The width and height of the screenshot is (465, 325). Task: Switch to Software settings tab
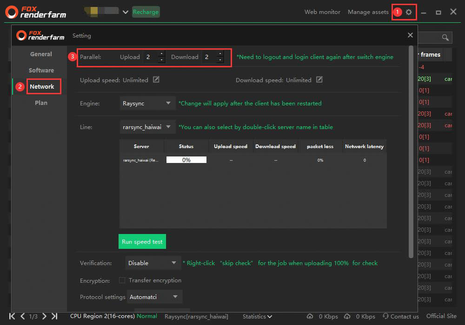point(41,71)
